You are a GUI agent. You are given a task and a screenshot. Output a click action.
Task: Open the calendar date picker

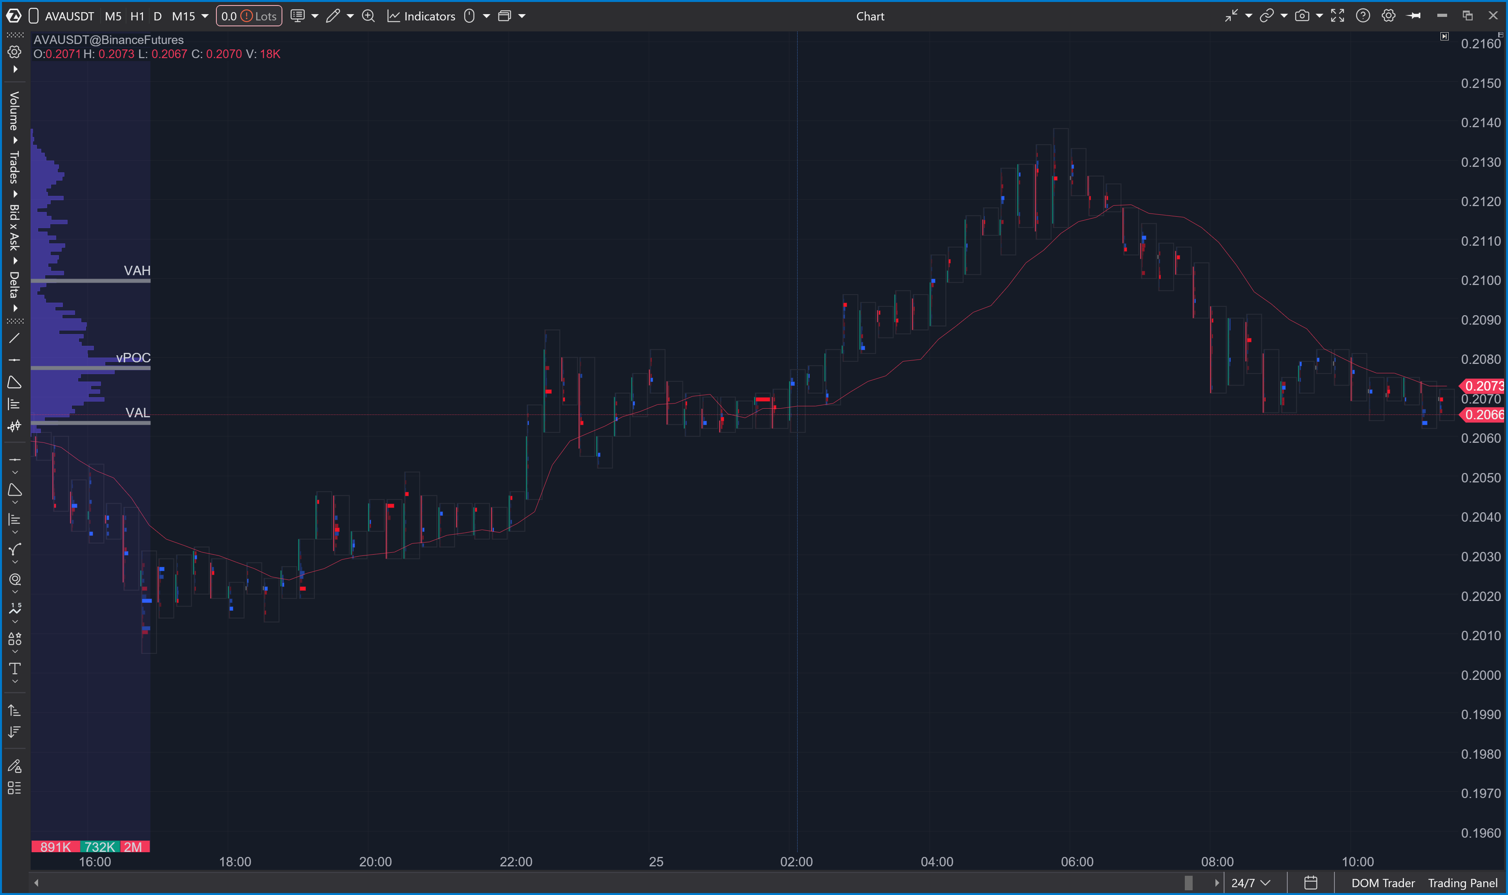pyautogui.click(x=1310, y=883)
